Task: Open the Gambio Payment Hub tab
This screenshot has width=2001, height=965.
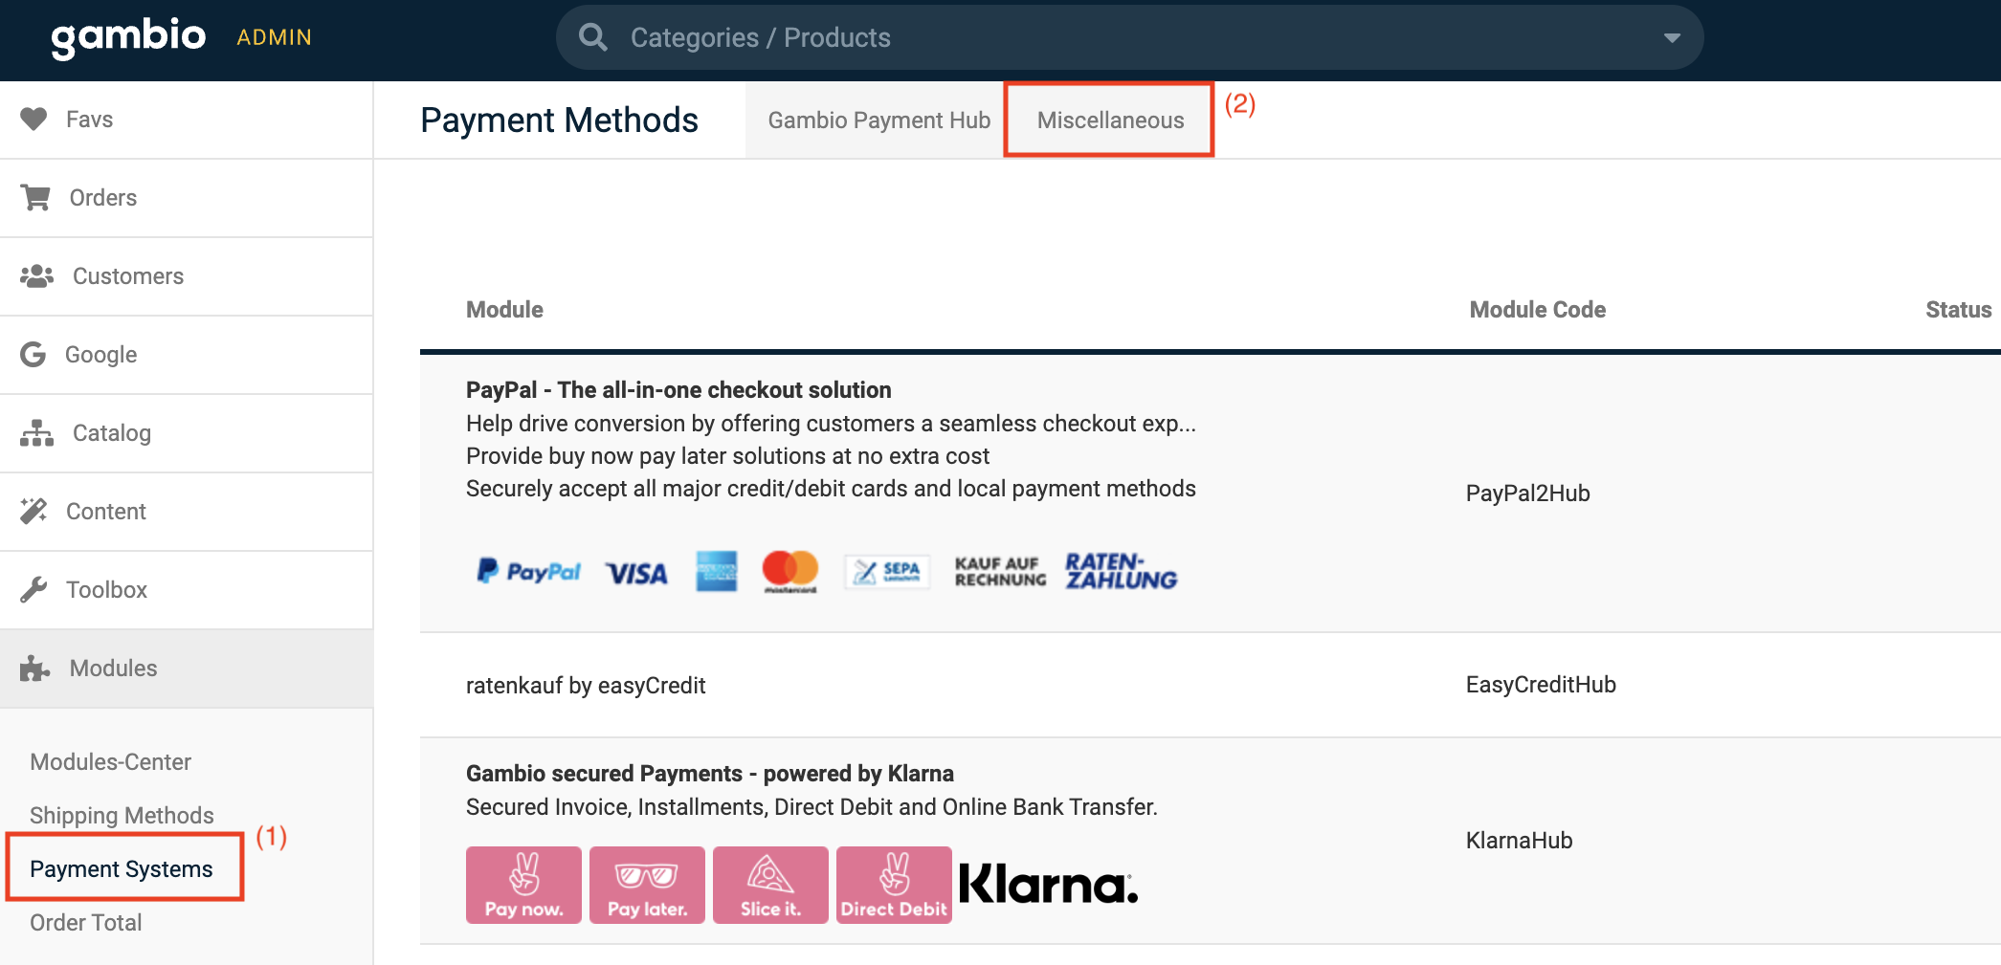Action: pos(878,121)
